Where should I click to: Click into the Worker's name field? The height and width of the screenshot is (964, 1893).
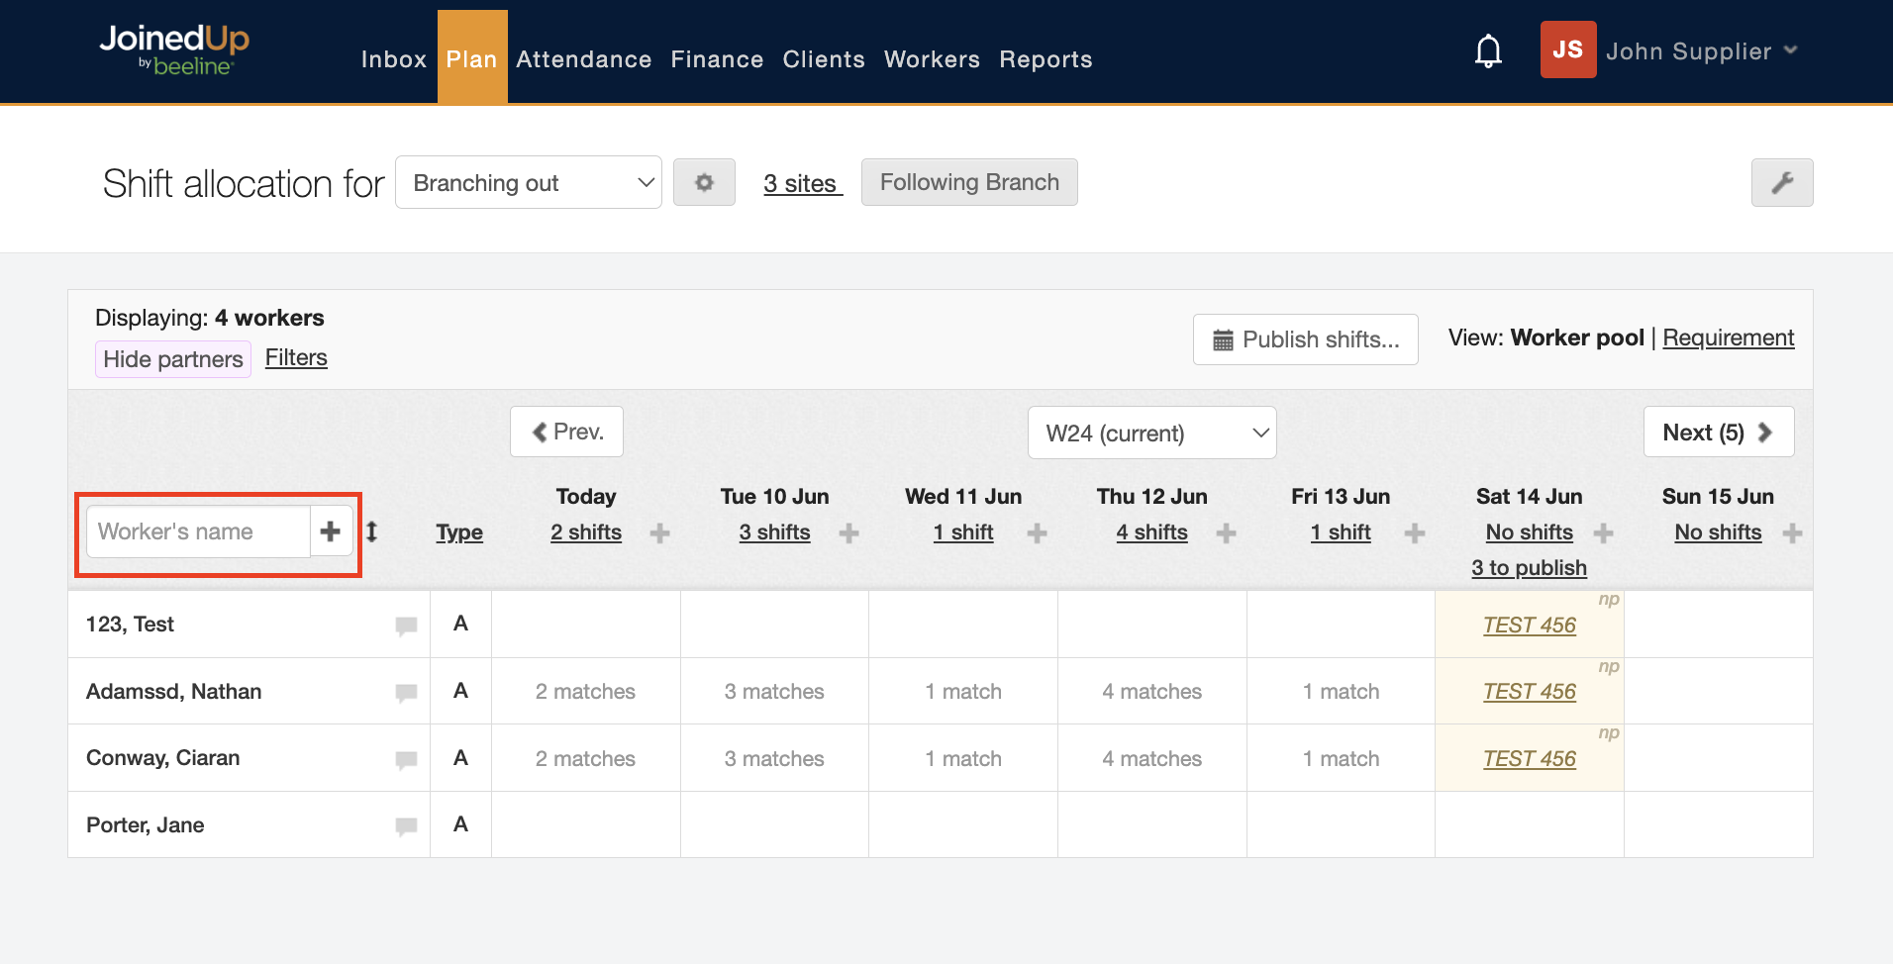(198, 531)
